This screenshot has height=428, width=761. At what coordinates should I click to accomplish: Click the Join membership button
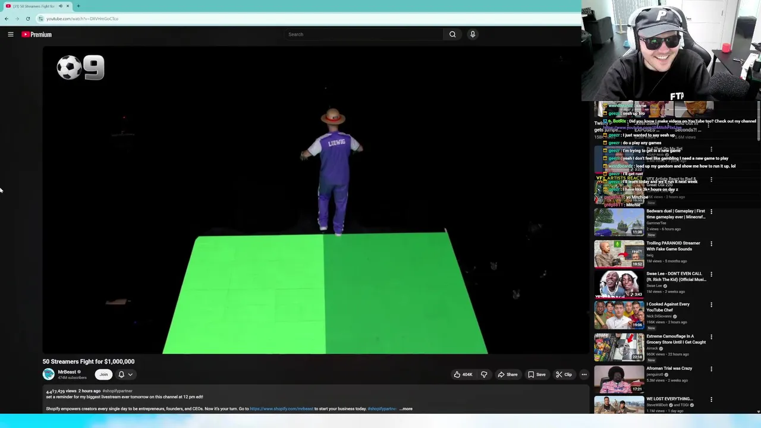103,374
